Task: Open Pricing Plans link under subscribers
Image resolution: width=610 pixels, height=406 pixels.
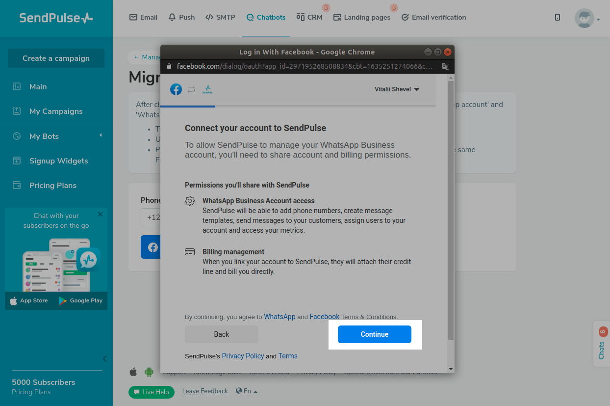Action: [31, 392]
